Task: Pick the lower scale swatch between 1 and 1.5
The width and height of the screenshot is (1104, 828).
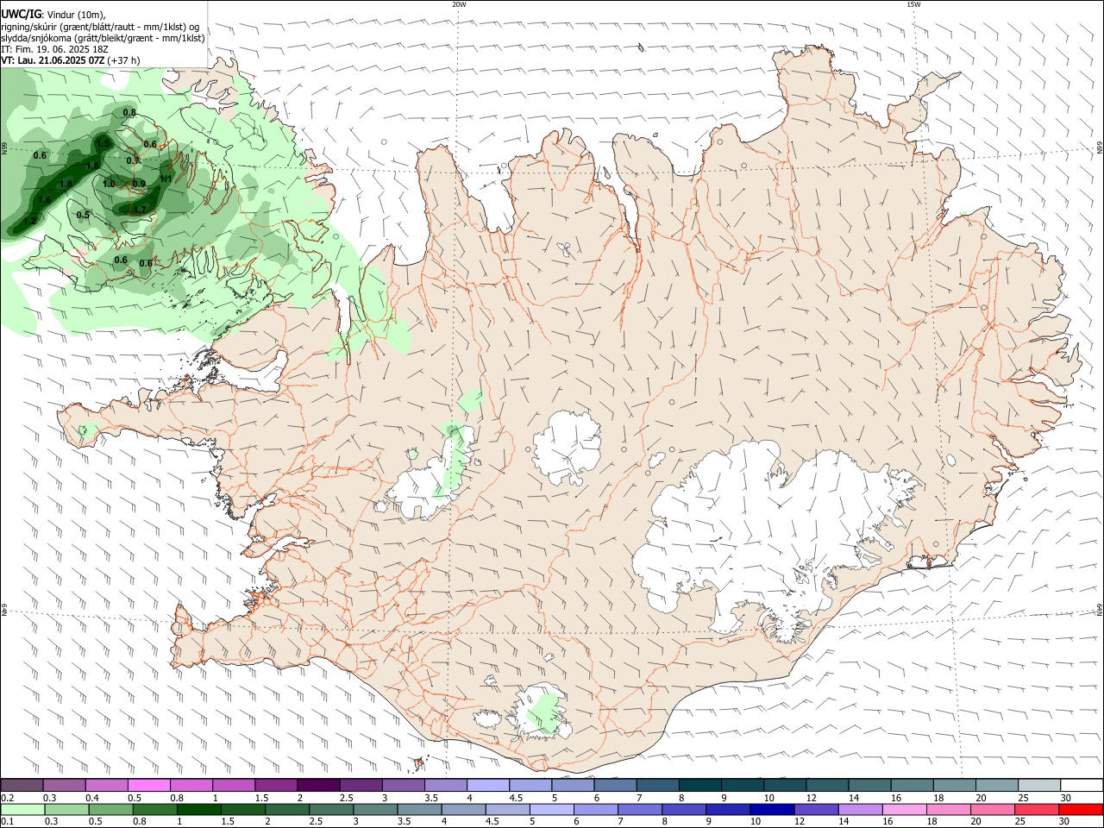Action: [x=198, y=810]
